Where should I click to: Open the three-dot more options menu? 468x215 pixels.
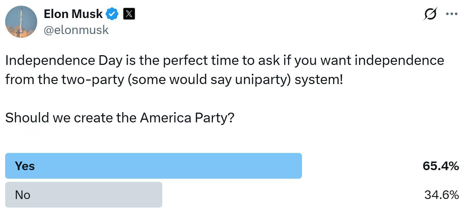pyautogui.click(x=452, y=14)
